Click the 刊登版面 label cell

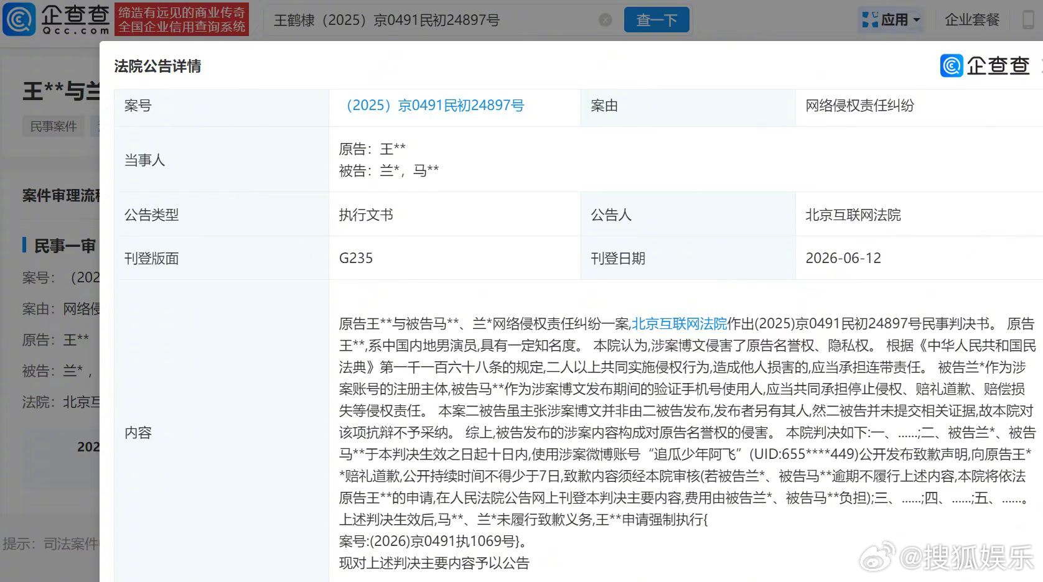222,259
